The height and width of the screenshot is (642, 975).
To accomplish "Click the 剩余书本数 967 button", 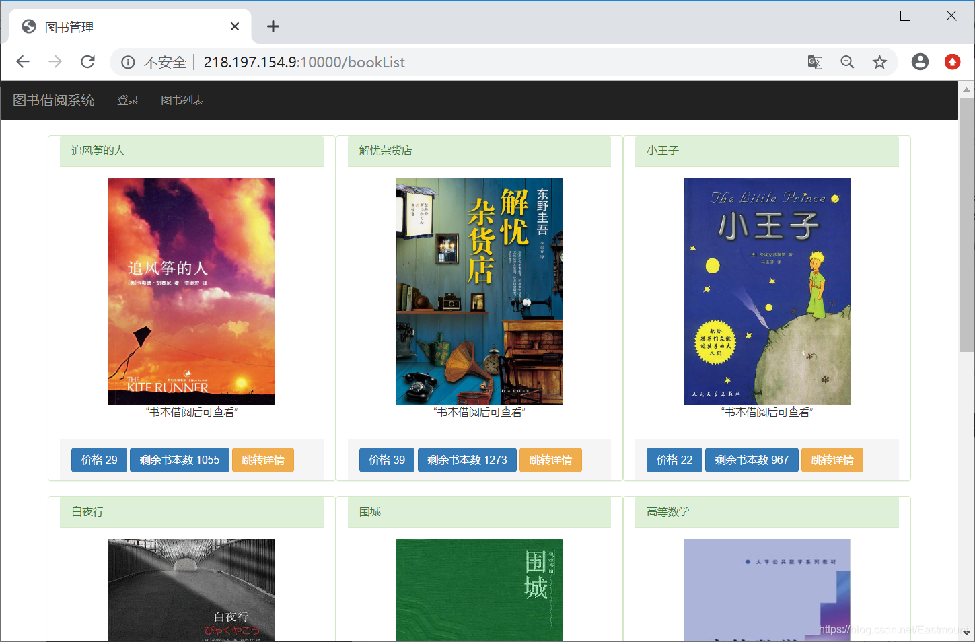I will 752,460.
